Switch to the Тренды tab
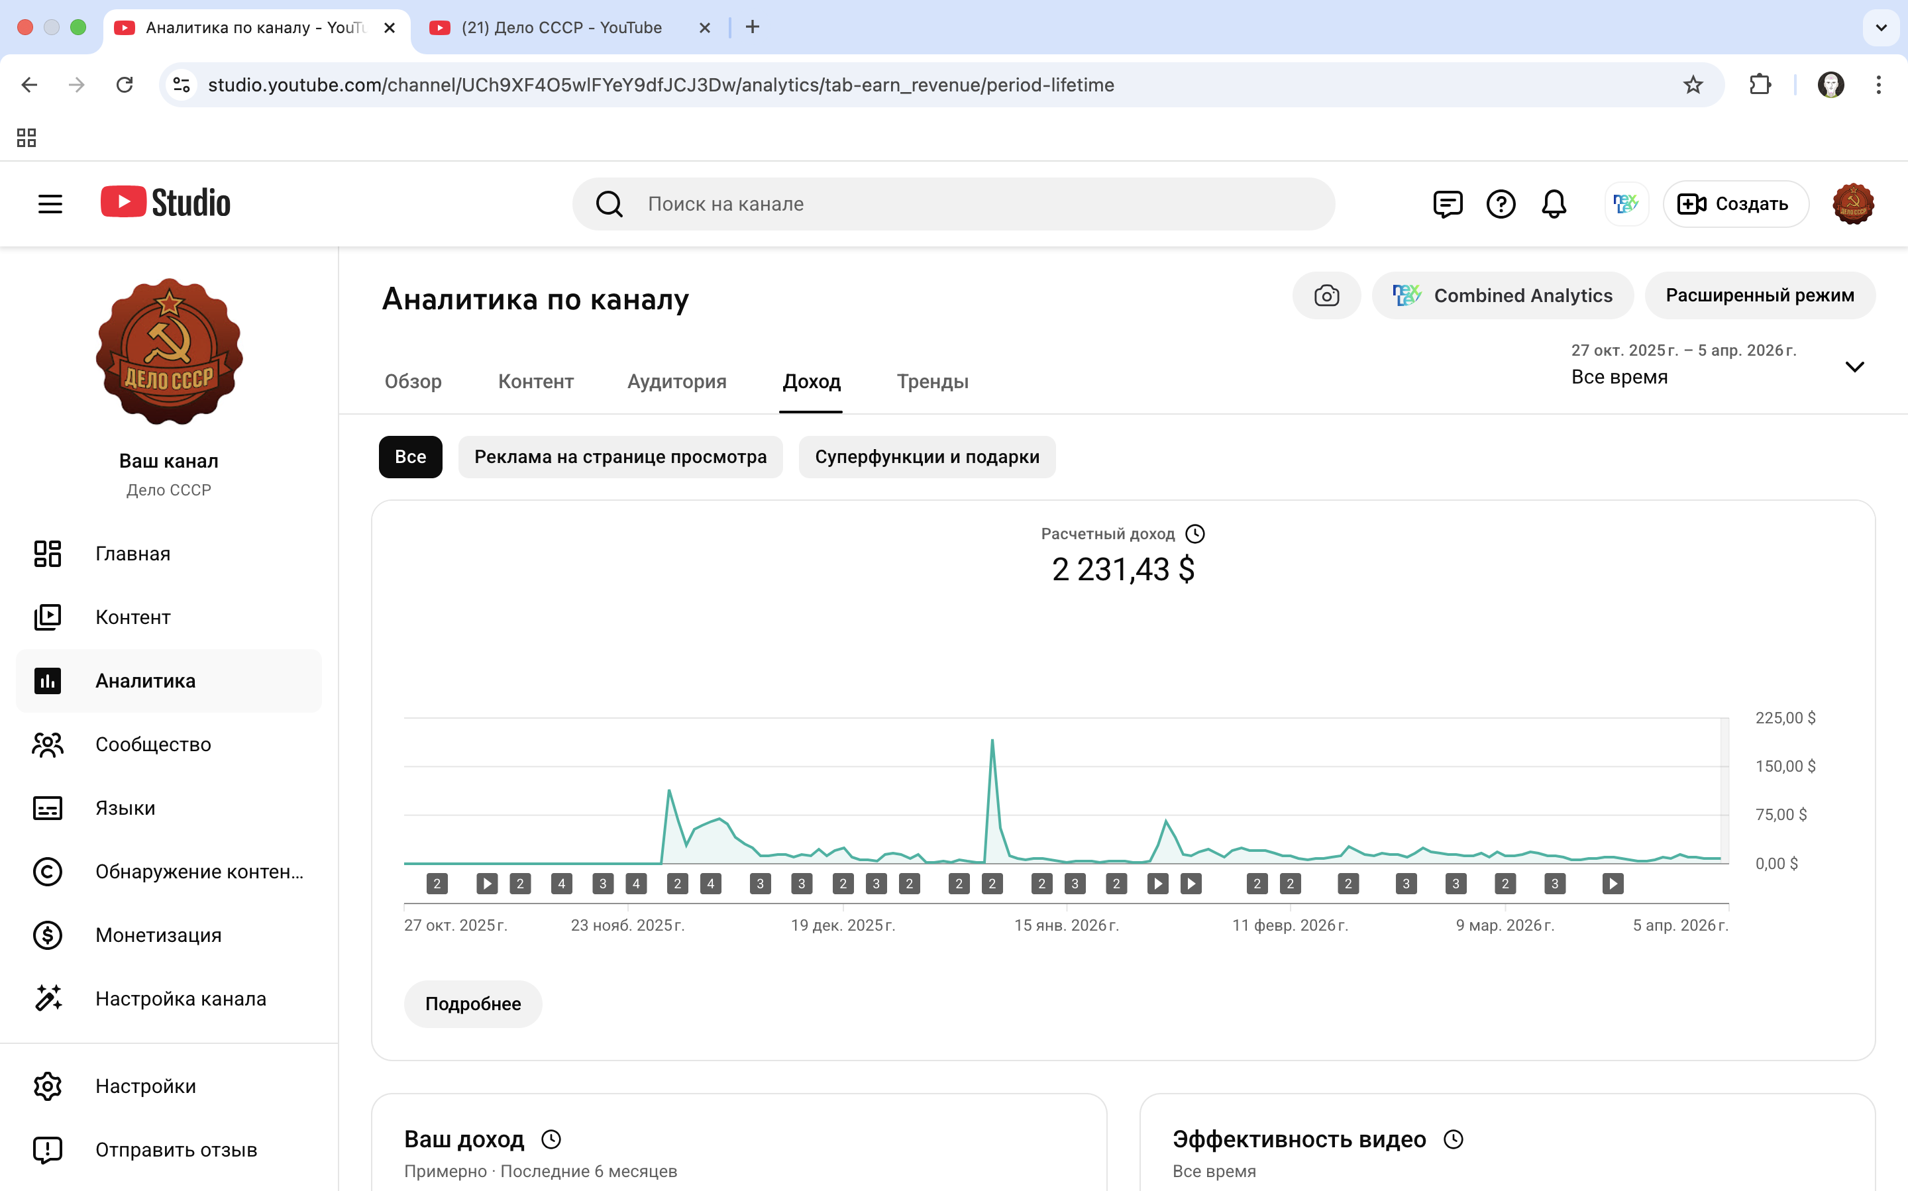This screenshot has width=1908, height=1191. pyautogui.click(x=932, y=382)
